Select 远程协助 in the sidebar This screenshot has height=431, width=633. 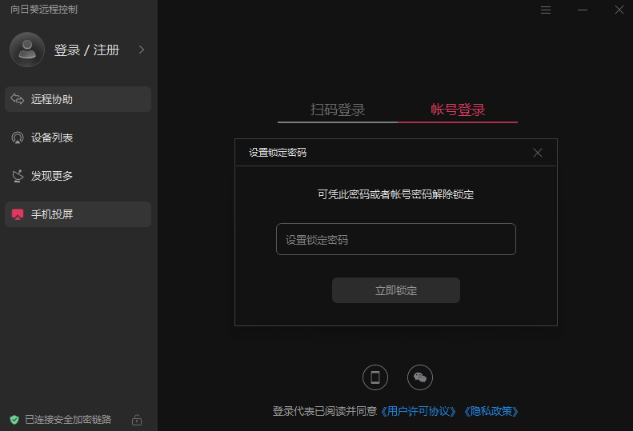tap(78, 99)
